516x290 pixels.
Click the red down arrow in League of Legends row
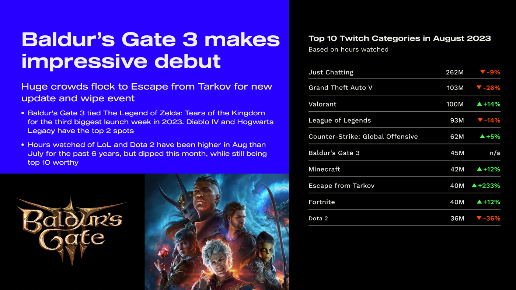[480, 120]
